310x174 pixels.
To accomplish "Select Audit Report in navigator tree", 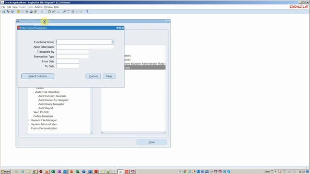I will tap(46, 108).
